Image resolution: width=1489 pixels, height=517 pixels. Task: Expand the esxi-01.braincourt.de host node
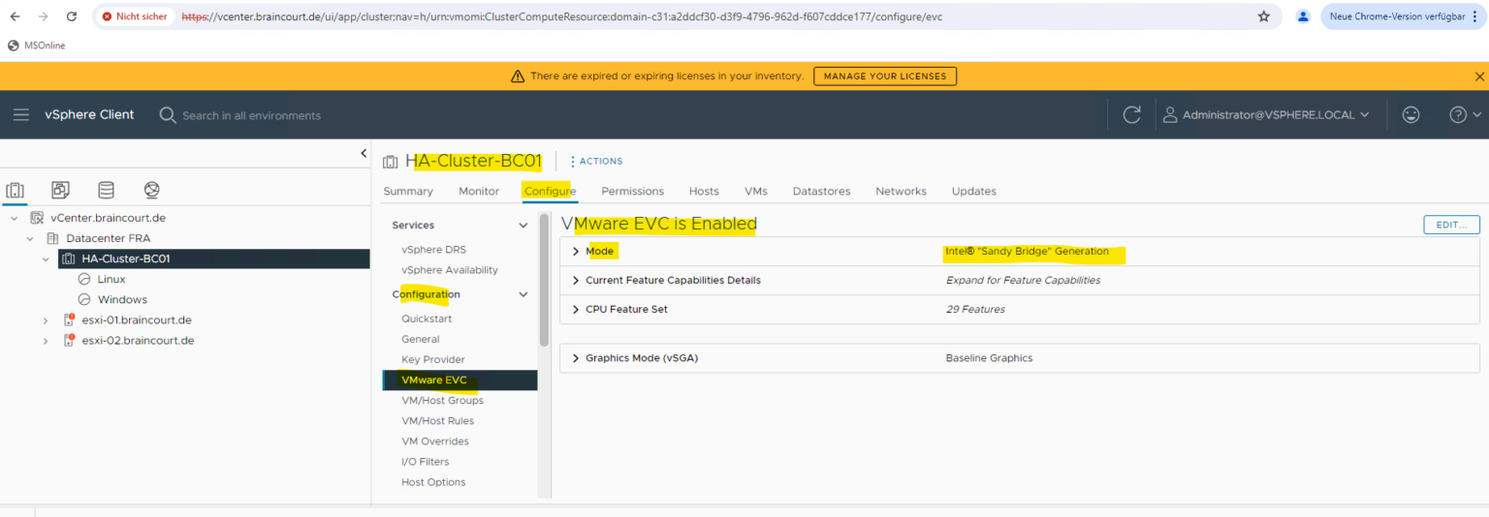45,320
